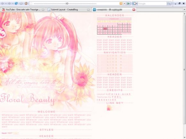Click the KALENDER heading text

[x=115, y=15]
